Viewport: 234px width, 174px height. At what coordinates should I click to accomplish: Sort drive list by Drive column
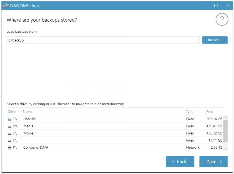(11, 112)
